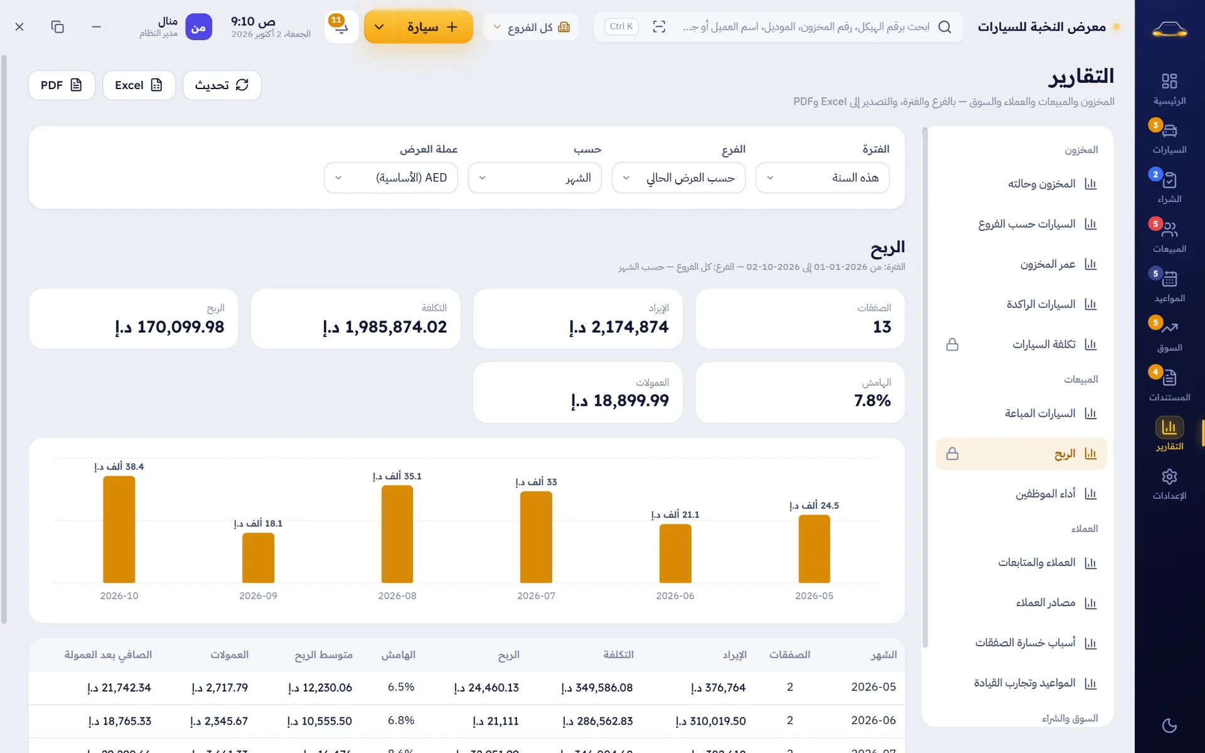Select أسباب خسارة الصفقات report

click(x=1021, y=643)
